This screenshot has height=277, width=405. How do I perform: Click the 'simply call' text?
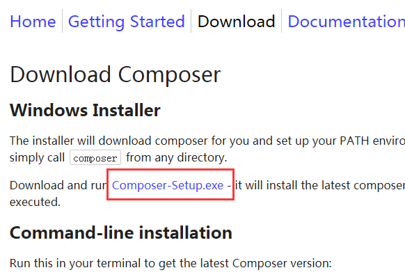pyautogui.click(x=37, y=157)
